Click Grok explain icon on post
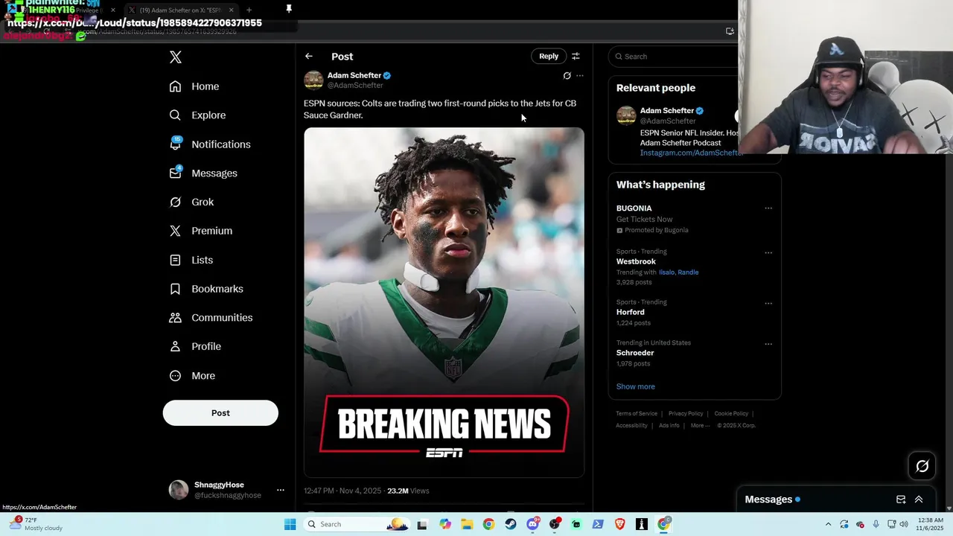953x536 pixels. click(x=567, y=76)
